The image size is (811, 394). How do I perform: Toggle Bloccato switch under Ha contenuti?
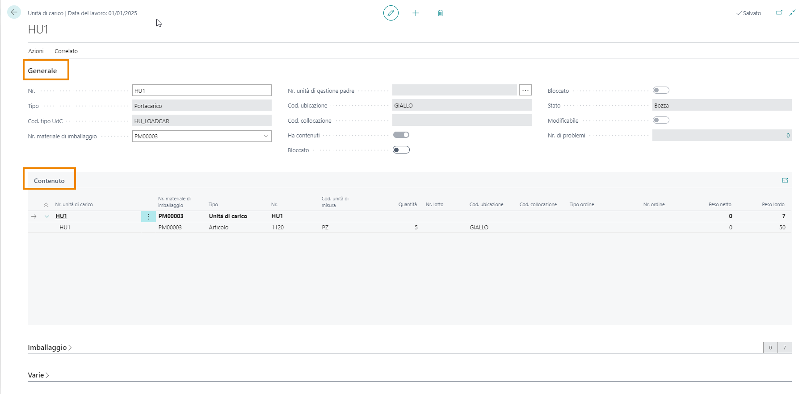coord(401,150)
